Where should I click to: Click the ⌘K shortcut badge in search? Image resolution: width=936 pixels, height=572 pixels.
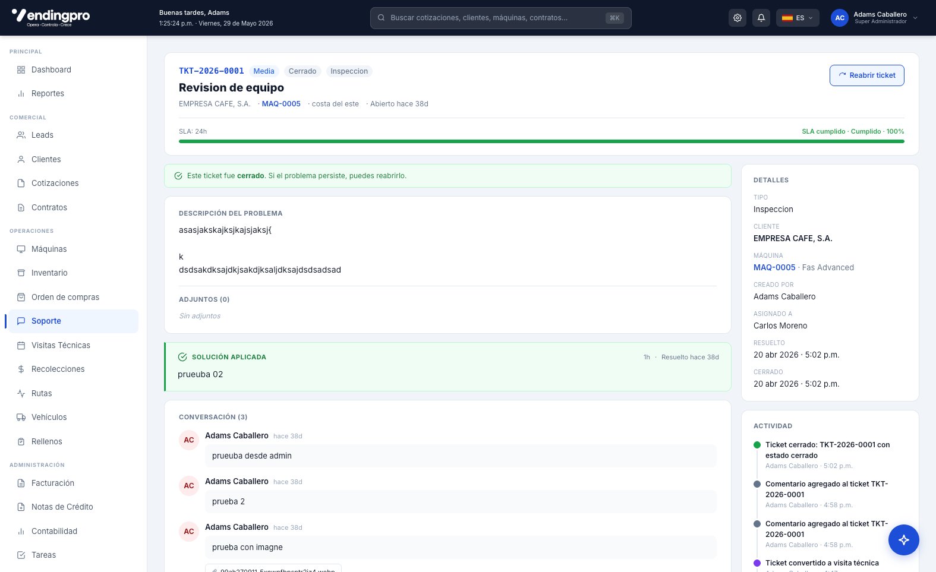[x=614, y=18]
